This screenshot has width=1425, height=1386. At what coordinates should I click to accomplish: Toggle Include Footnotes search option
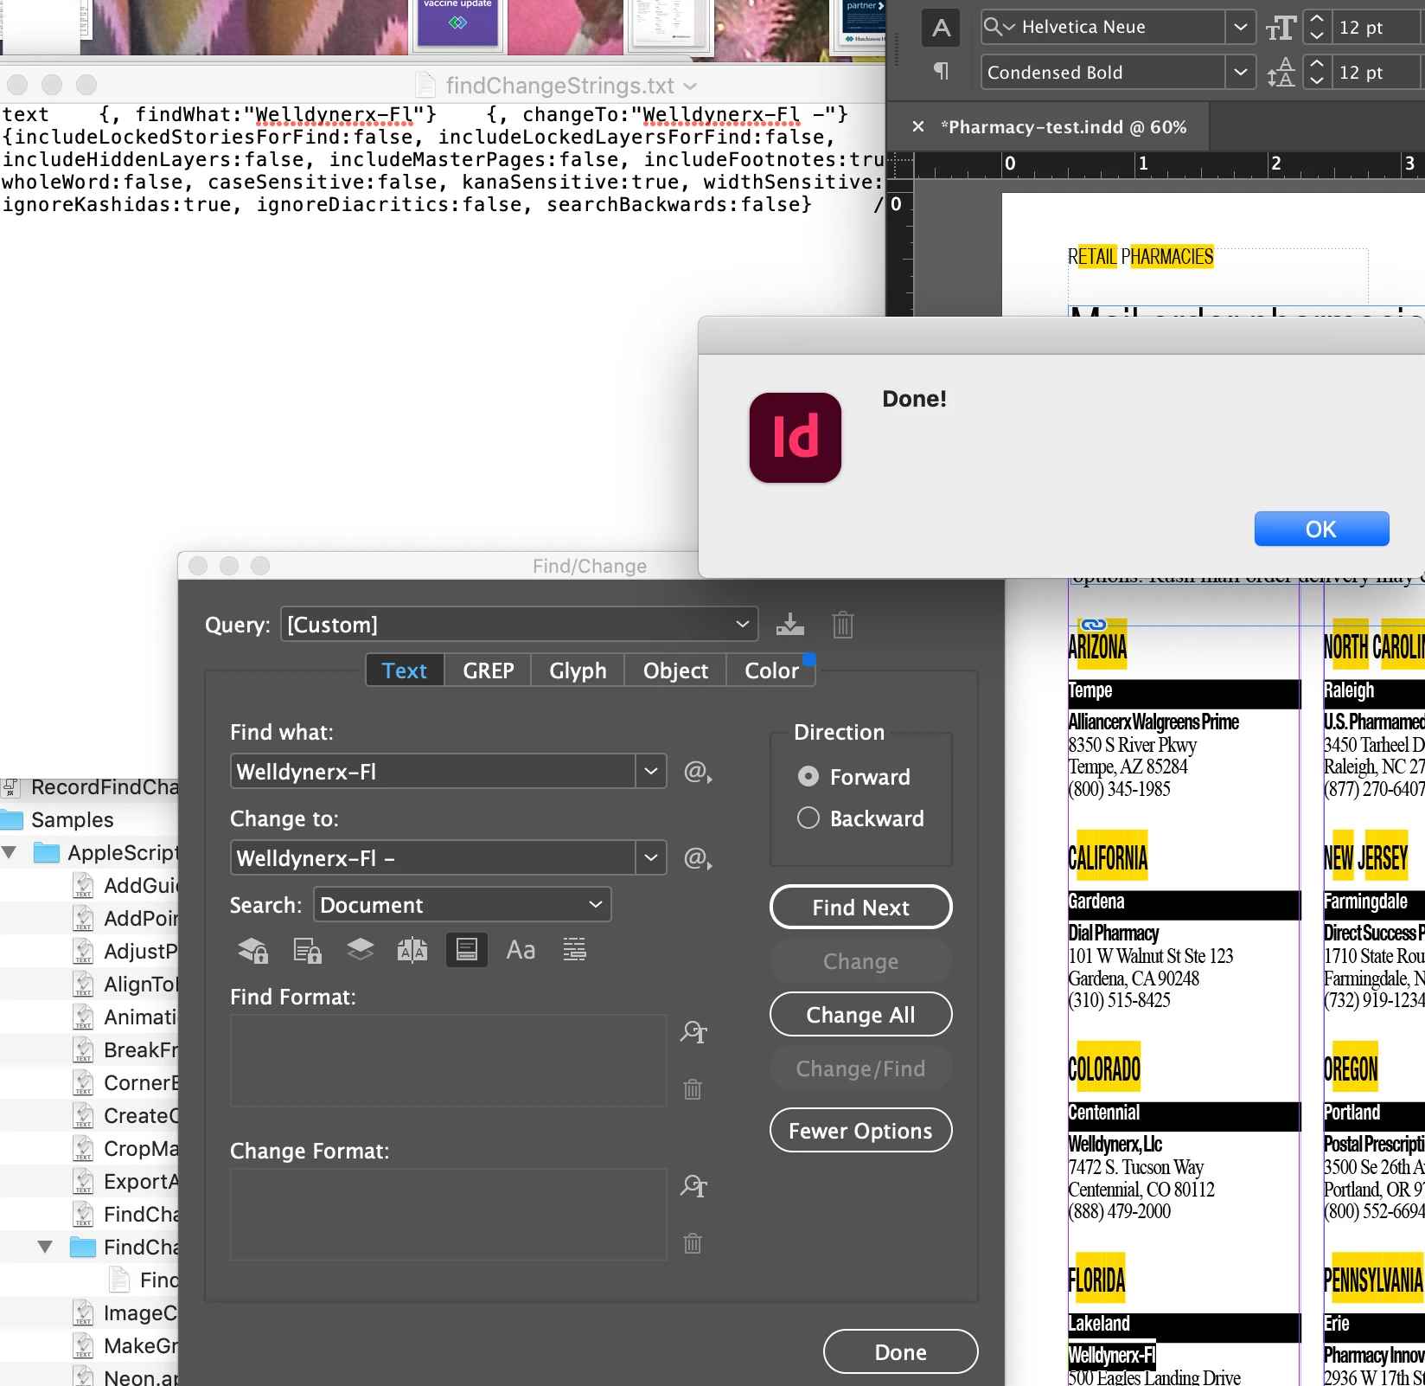click(467, 950)
